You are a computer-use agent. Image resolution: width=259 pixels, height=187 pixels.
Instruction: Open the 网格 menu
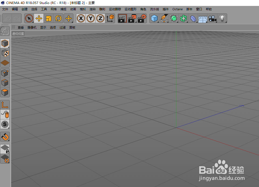pyautogui.click(x=54, y=9)
